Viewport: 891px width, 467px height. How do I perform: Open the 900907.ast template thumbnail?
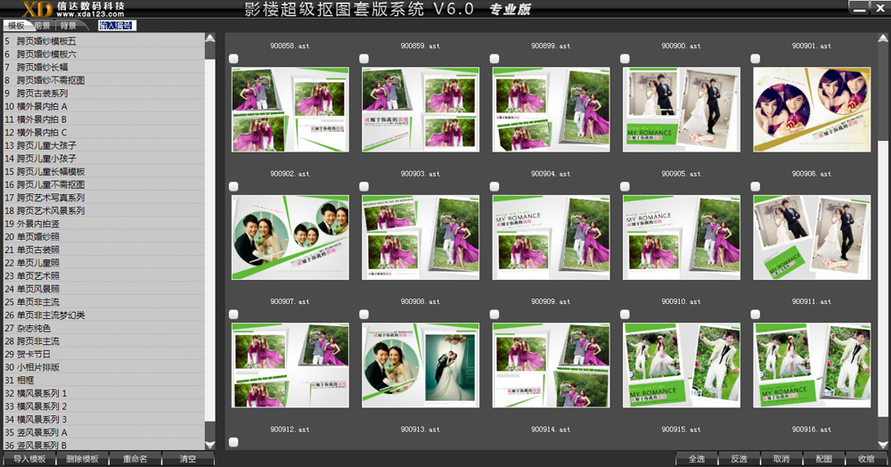[x=290, y=365]
